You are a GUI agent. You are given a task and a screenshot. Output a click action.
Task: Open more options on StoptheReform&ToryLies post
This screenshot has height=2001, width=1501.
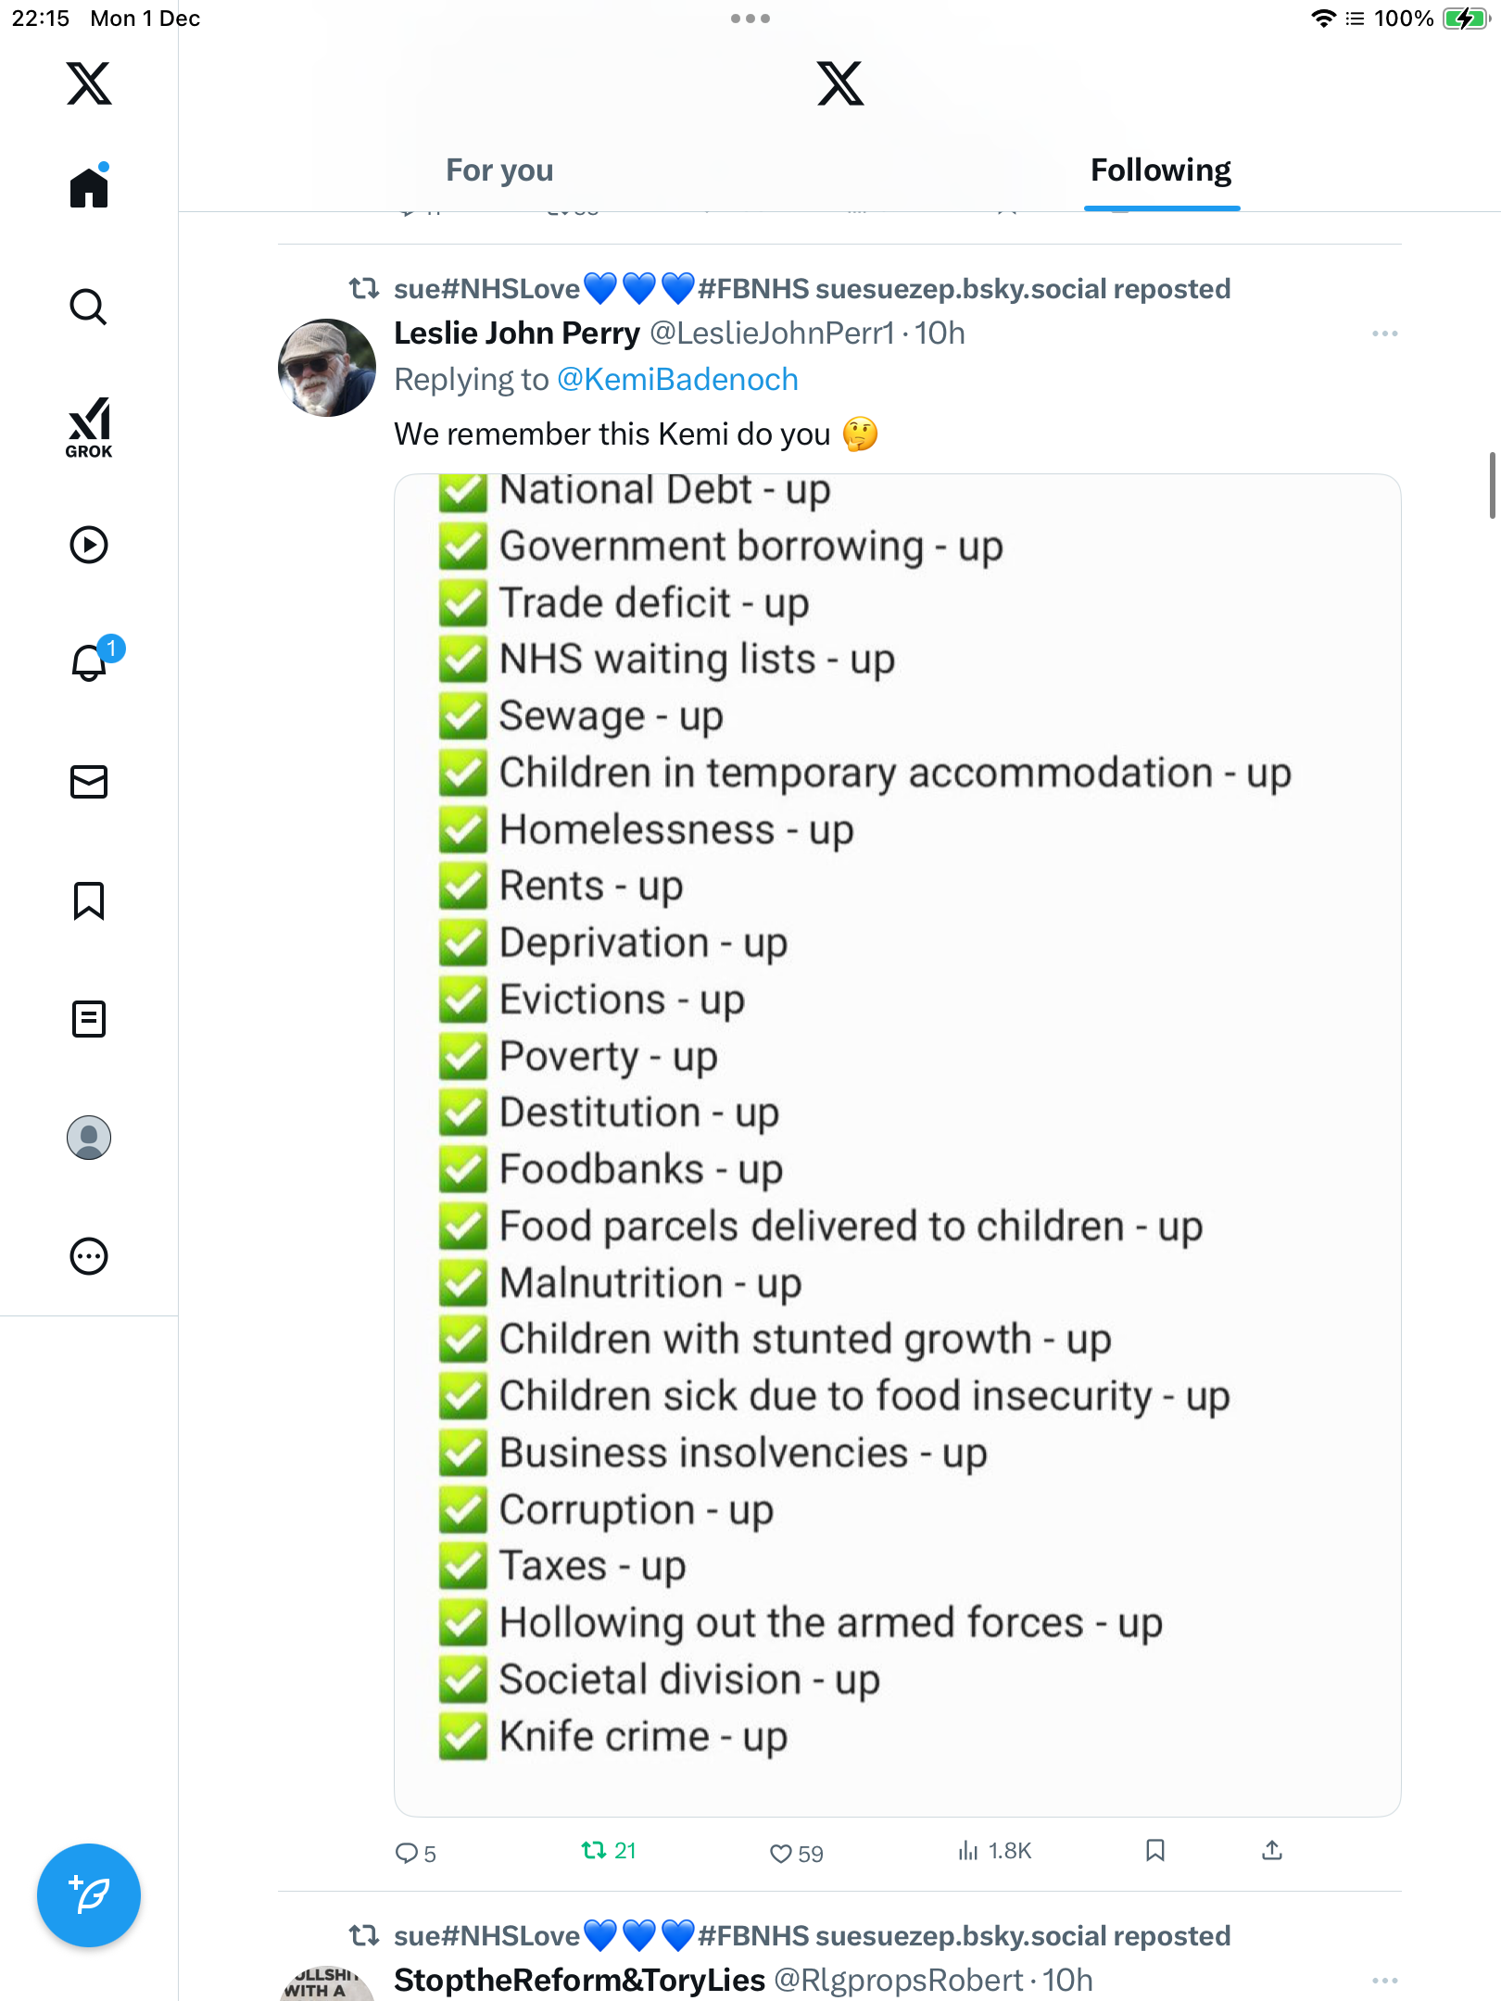click(x=1384, y=1981)
